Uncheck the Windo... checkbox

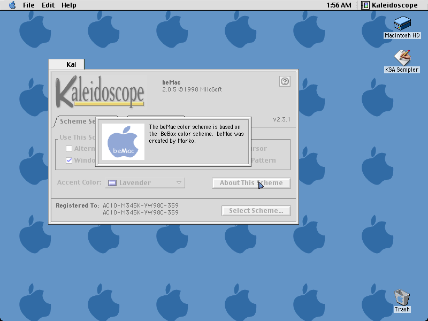pyautogui.click(x=69, y=160)
